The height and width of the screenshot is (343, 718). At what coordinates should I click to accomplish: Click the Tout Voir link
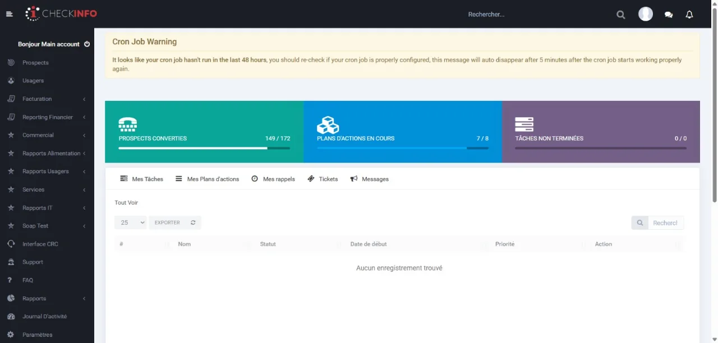126,202
